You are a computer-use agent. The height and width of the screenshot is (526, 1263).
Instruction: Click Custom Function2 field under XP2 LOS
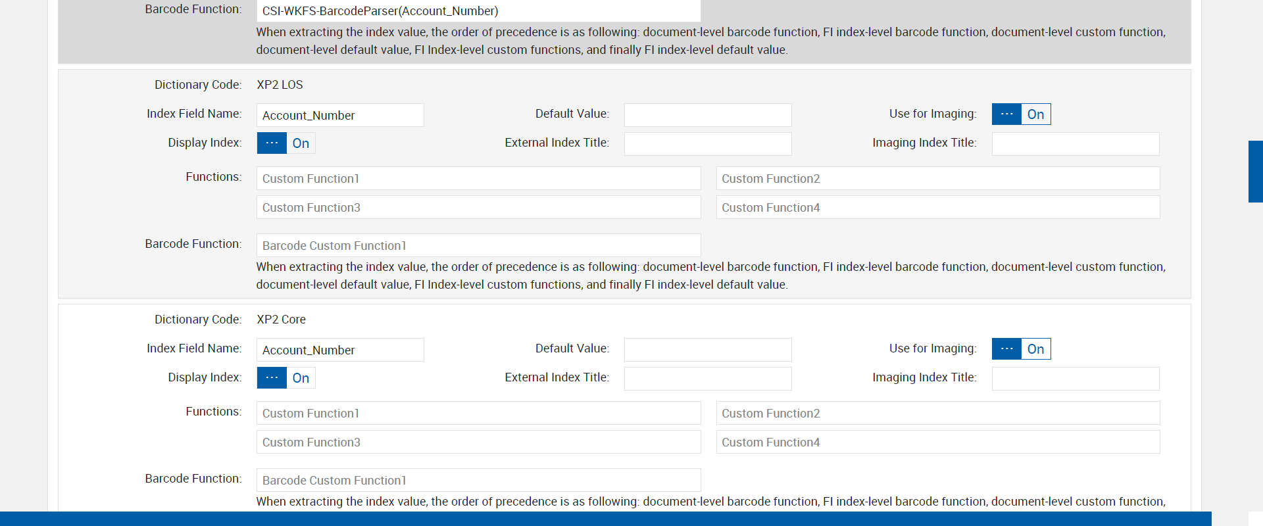938,179
